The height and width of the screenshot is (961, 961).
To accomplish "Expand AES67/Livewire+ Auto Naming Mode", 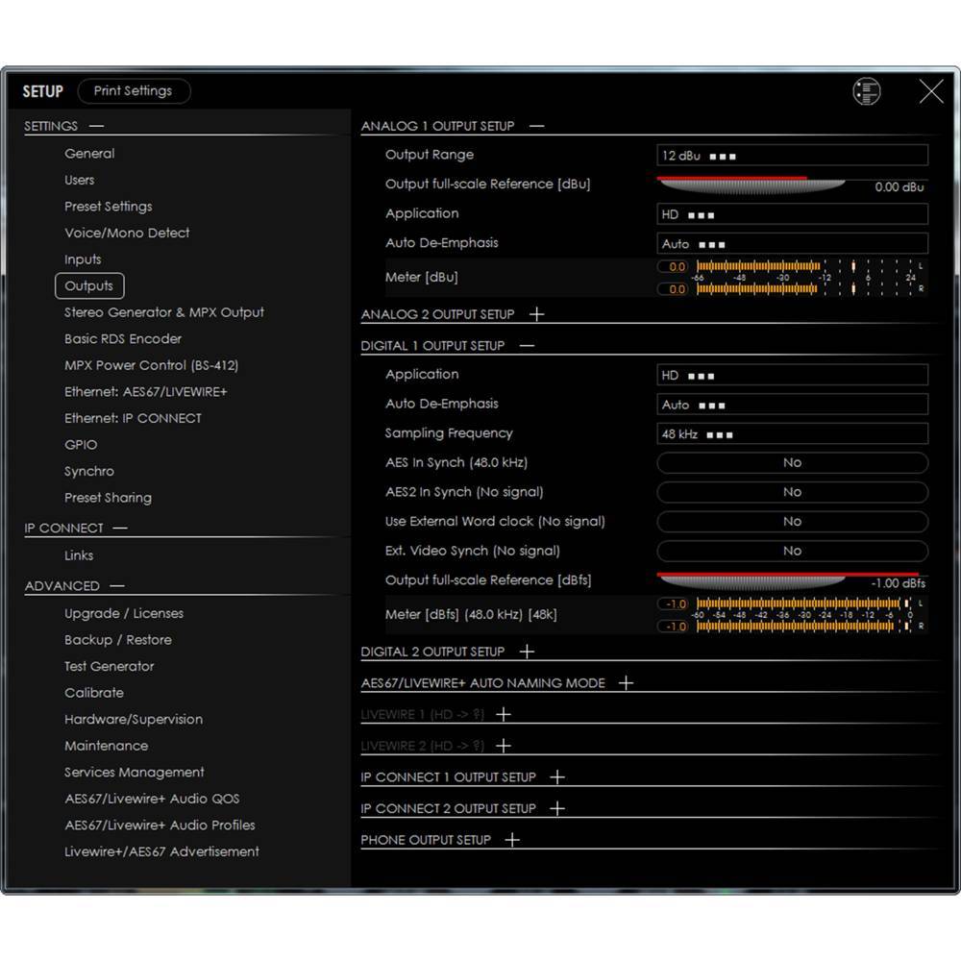I will click(626, 682).
